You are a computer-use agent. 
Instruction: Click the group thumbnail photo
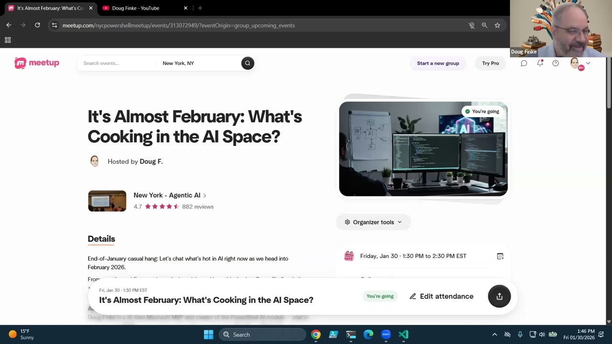[x=107, y=201]
